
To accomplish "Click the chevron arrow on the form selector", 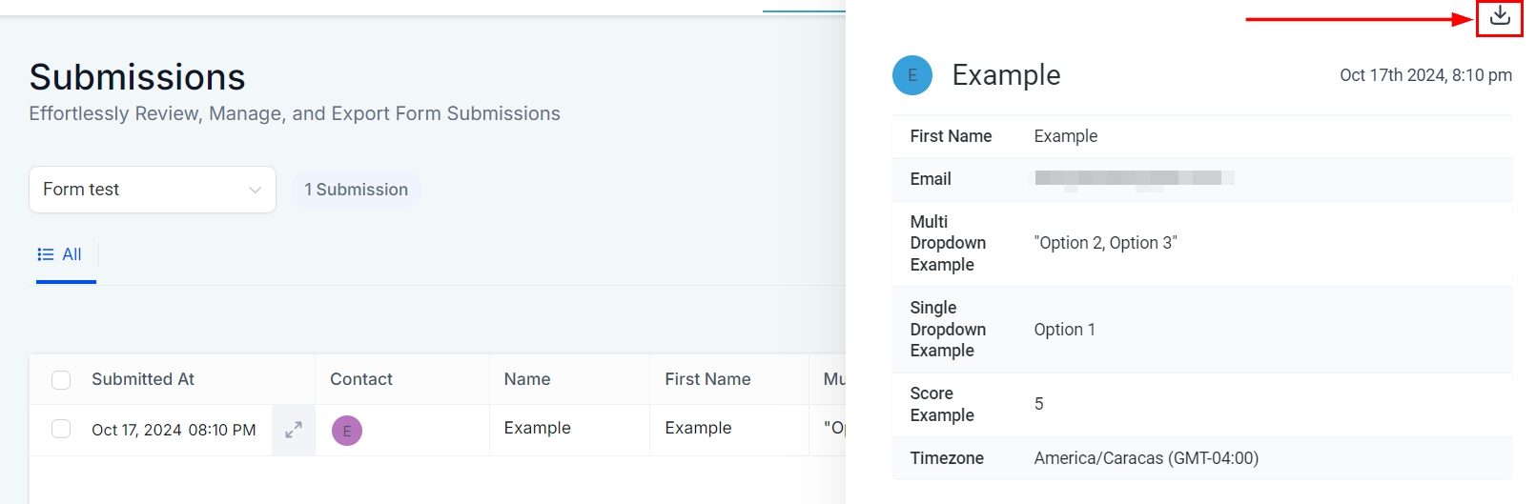I will point(255,190).
